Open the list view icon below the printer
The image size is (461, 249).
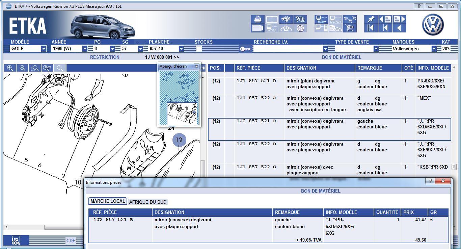tap(258, 28)
